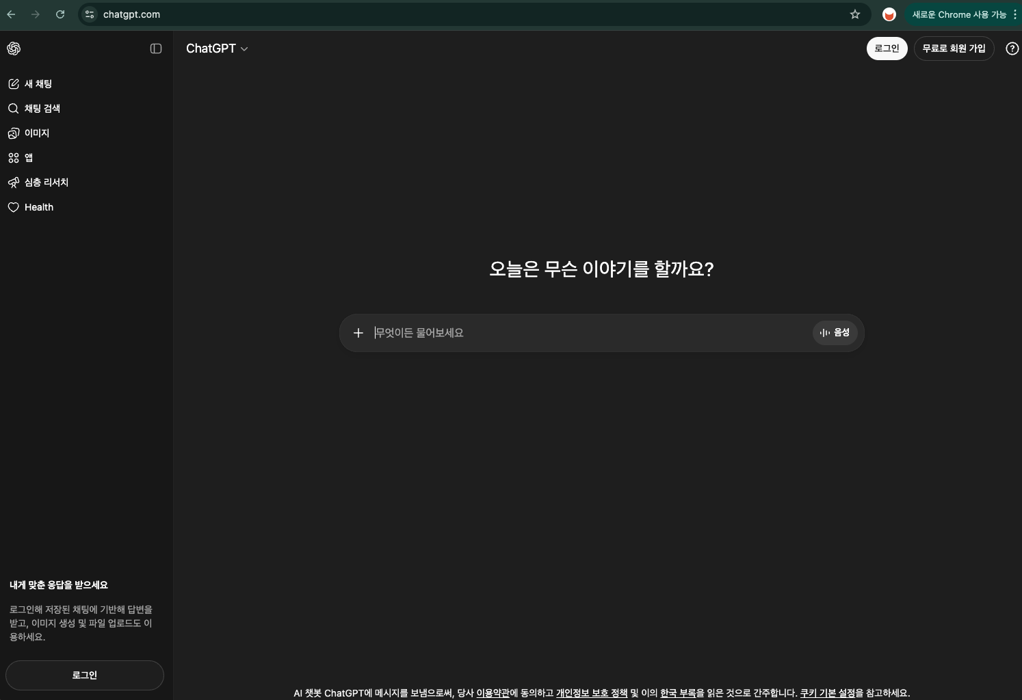
Task: Click the four-circle apps icon beside 앱
Action: pyautogui.click(x=14, y=158)
